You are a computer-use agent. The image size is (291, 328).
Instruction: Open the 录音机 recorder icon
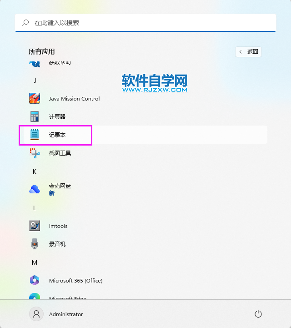(x=35, y=244)
